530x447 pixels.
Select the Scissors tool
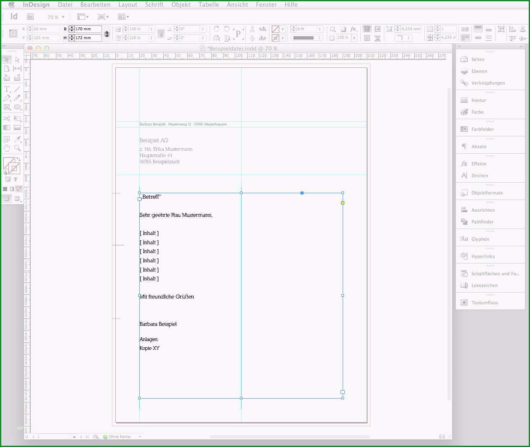[x=7, y=119]
